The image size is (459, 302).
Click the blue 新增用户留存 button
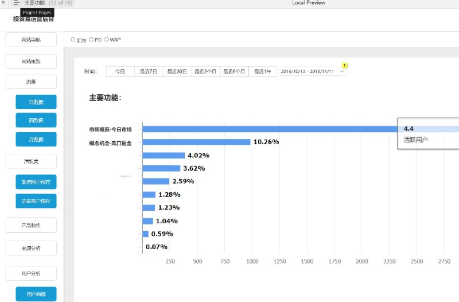pos(36,182)
